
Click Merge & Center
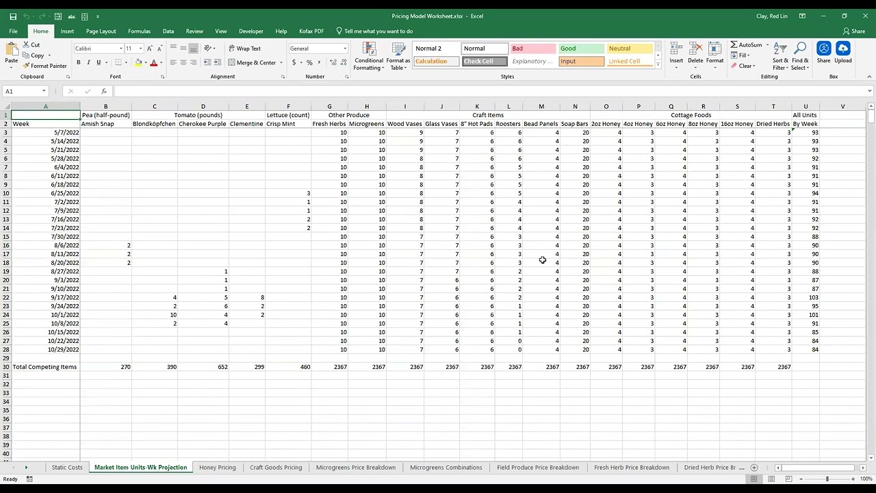[x=253, y=62]
